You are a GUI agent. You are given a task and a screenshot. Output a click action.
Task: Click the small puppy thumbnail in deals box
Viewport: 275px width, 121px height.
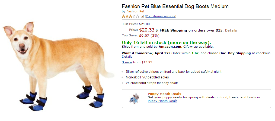click(134, 98)
